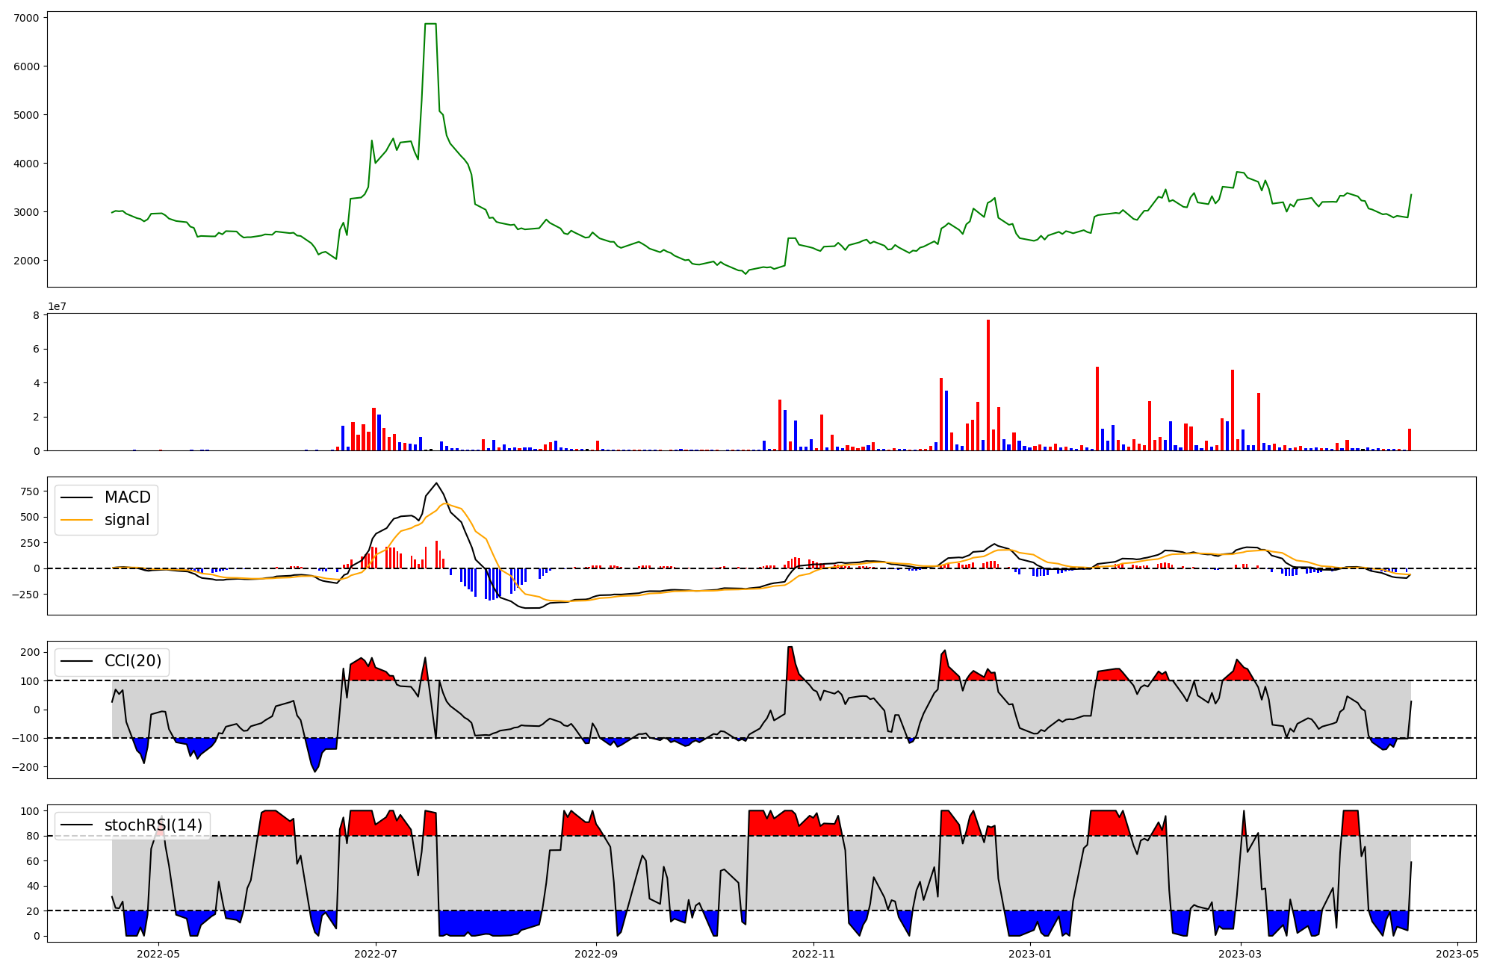This screenshot has width=1494, height=971.
Task: Click the MACD legend entry
Action: [127, 497]
